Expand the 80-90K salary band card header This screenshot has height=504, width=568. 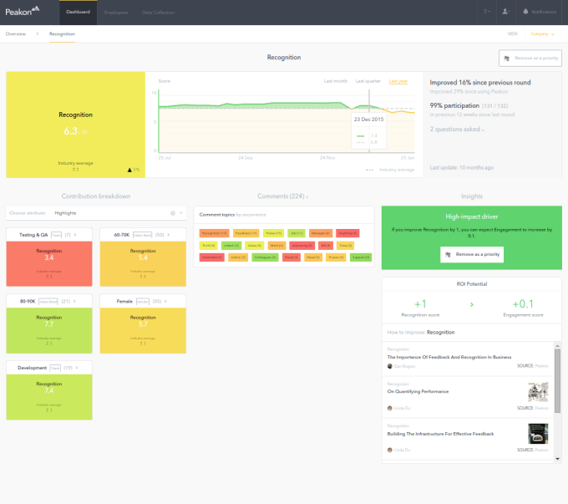click(49, 301)
